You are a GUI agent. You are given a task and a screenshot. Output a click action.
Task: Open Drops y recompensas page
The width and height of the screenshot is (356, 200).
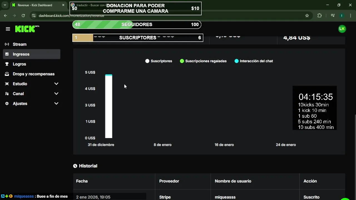32,74
